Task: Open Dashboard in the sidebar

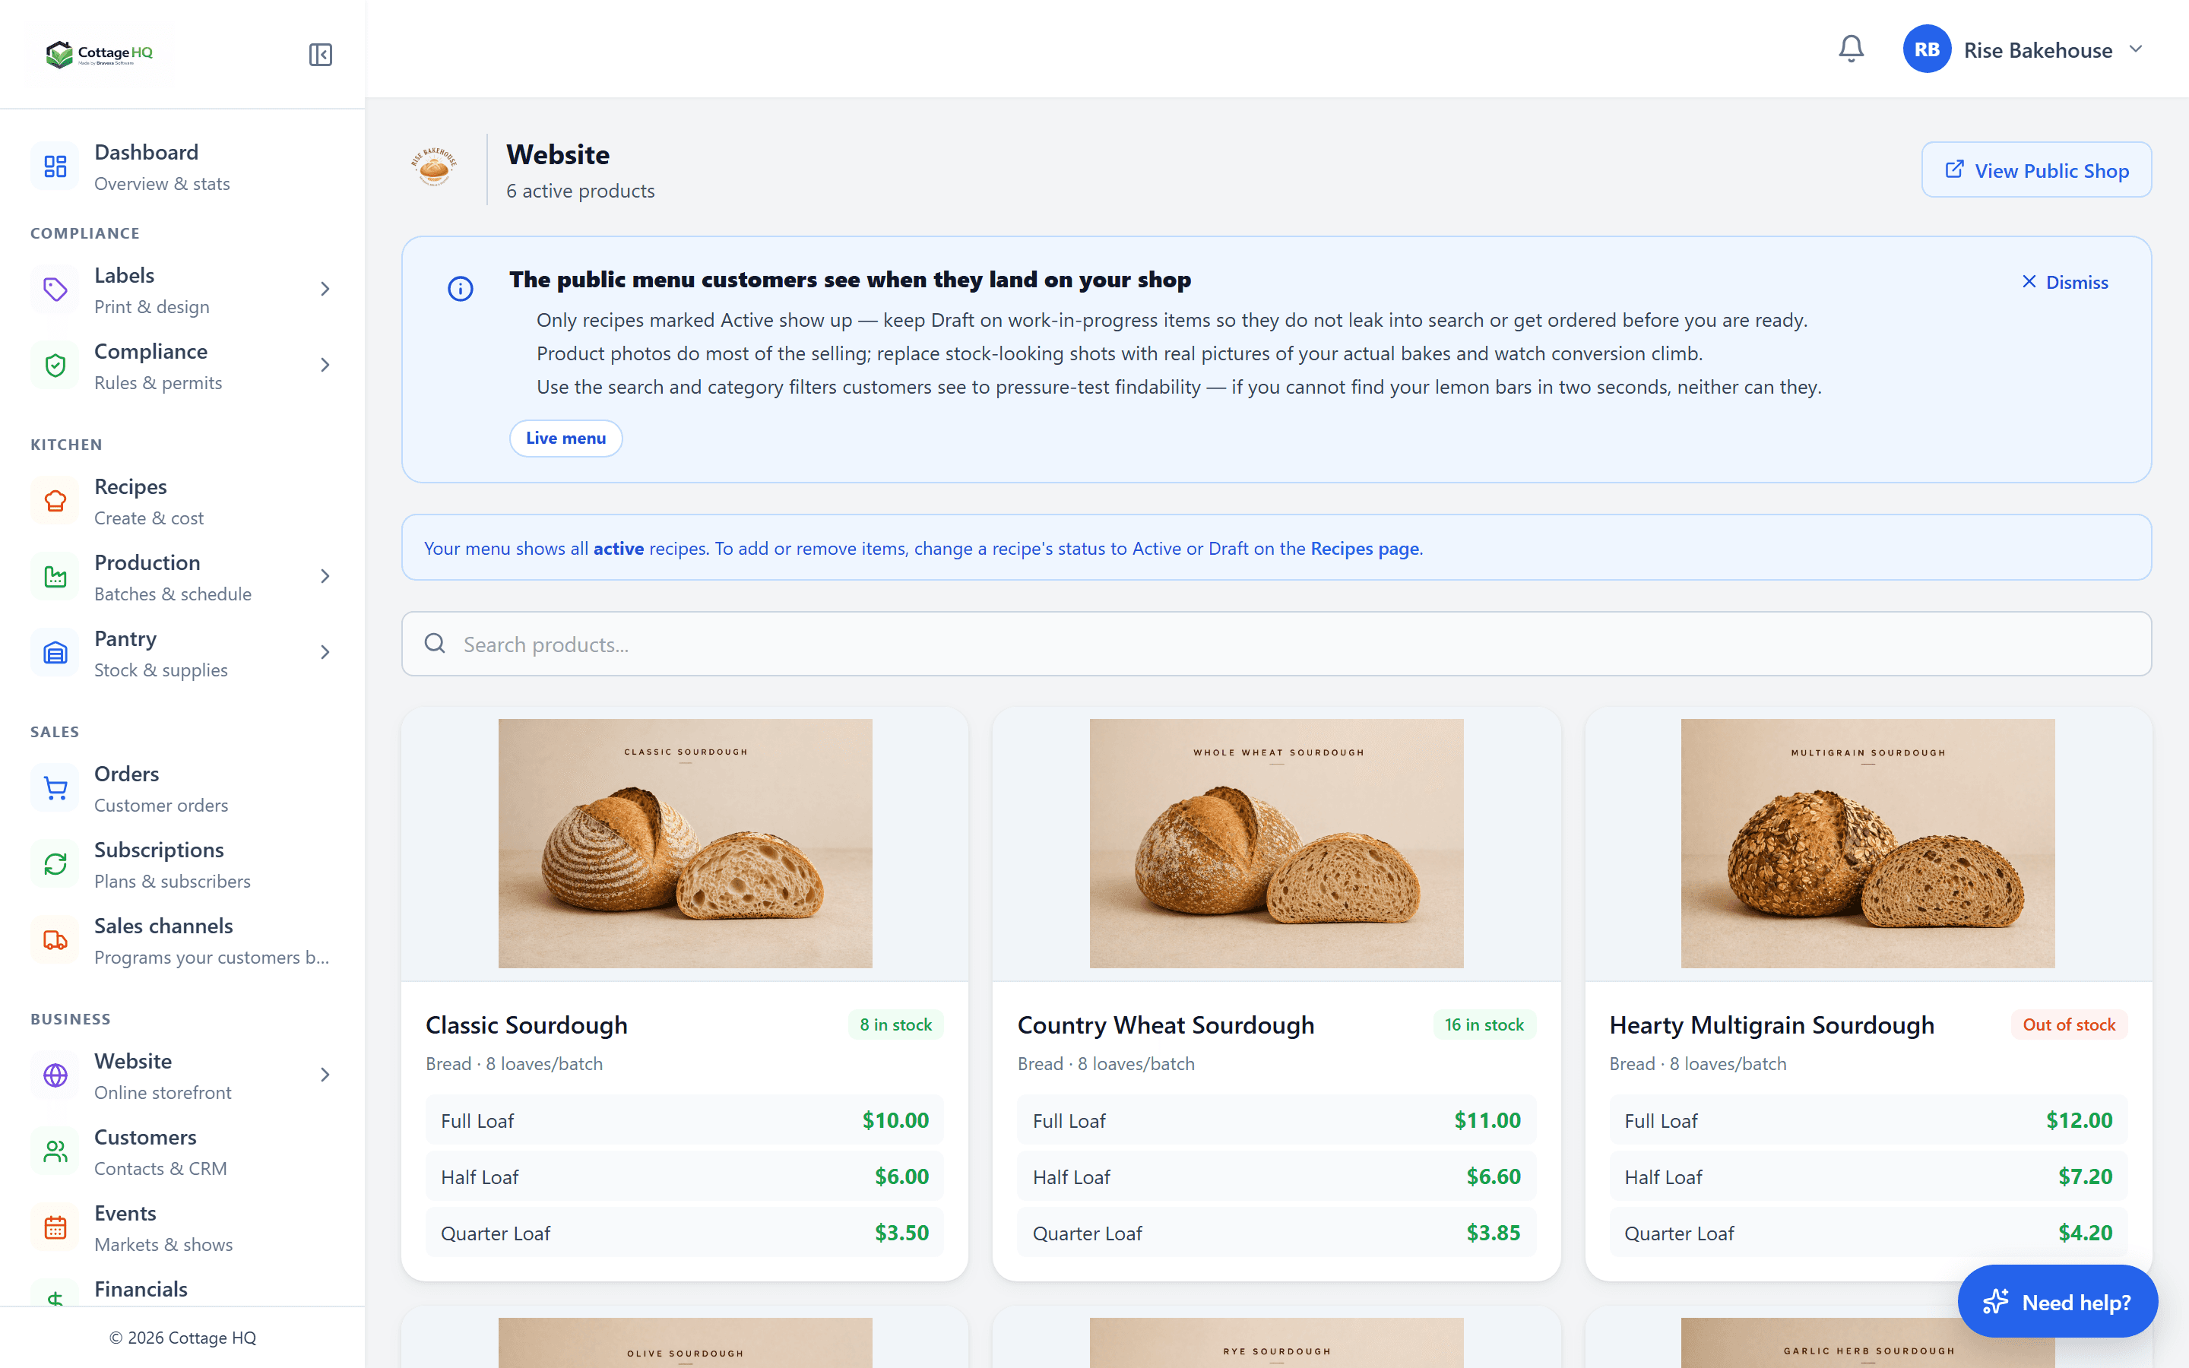Action: tap(182, 166)
